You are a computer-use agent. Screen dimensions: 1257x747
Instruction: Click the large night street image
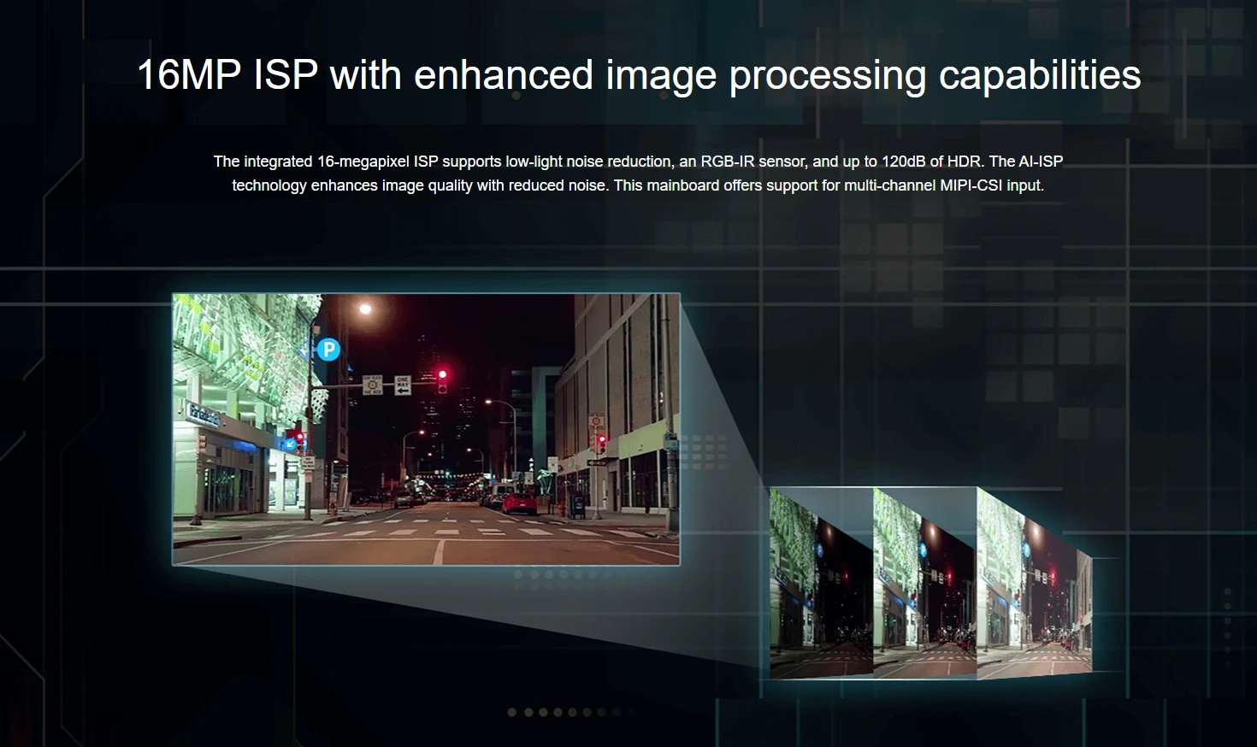pyautogui.click(x=426, y=428)
